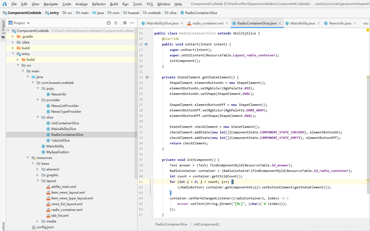Image resolution: width=370 pixels, height=231 pixels.
Task: Select NewsInfo class in project tree
Action: [59, 94]
